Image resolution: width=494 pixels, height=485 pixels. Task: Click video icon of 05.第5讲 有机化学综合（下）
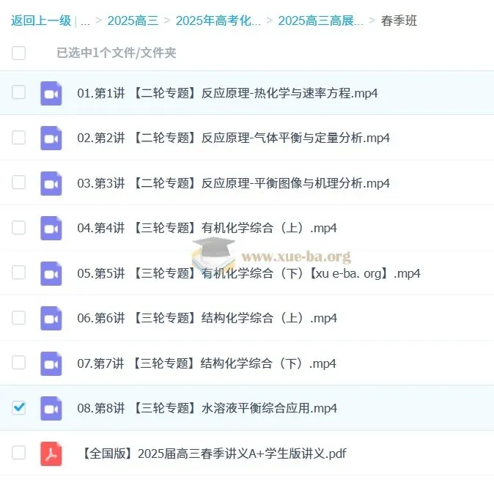(x=51, y=274)
